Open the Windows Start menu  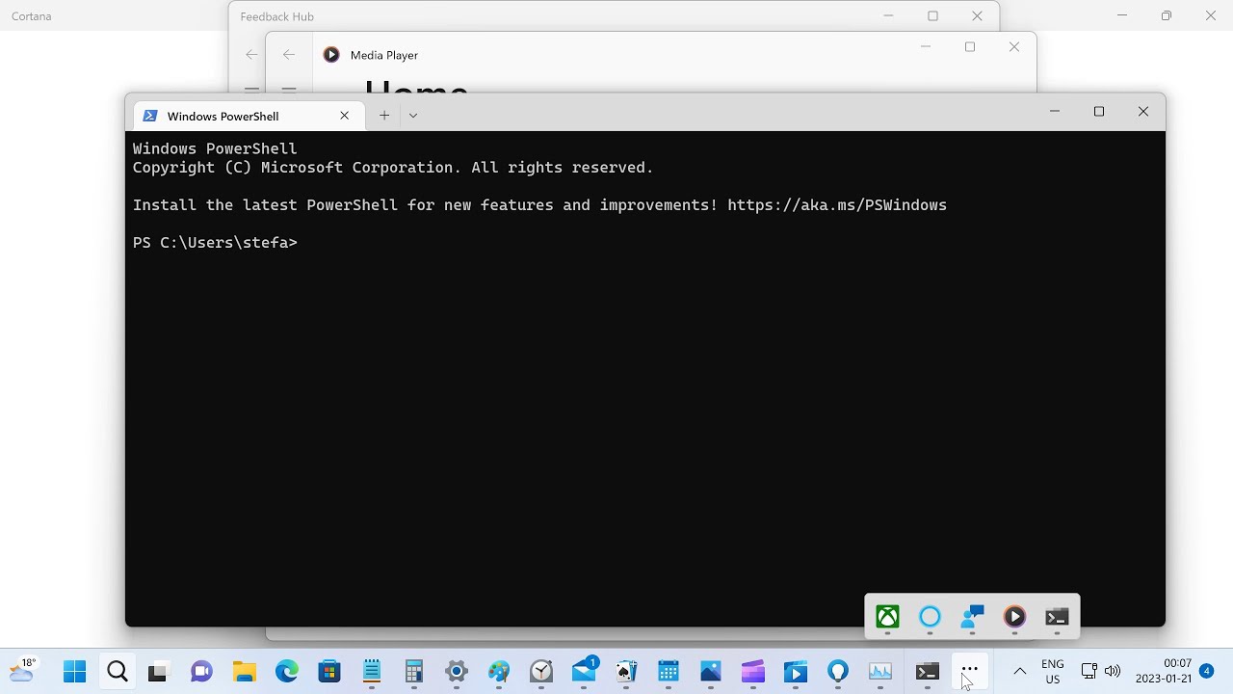click(x=74, y=672)
